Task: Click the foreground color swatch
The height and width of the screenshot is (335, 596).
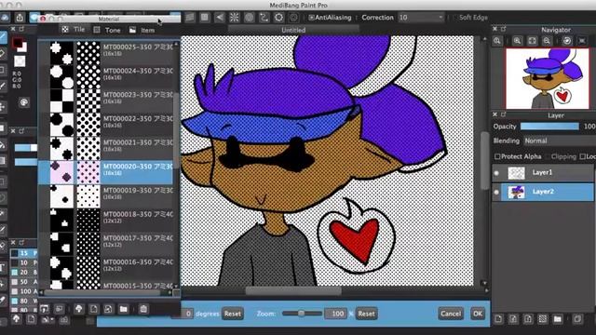Action: pyautogui.click(x=17, y=43)
